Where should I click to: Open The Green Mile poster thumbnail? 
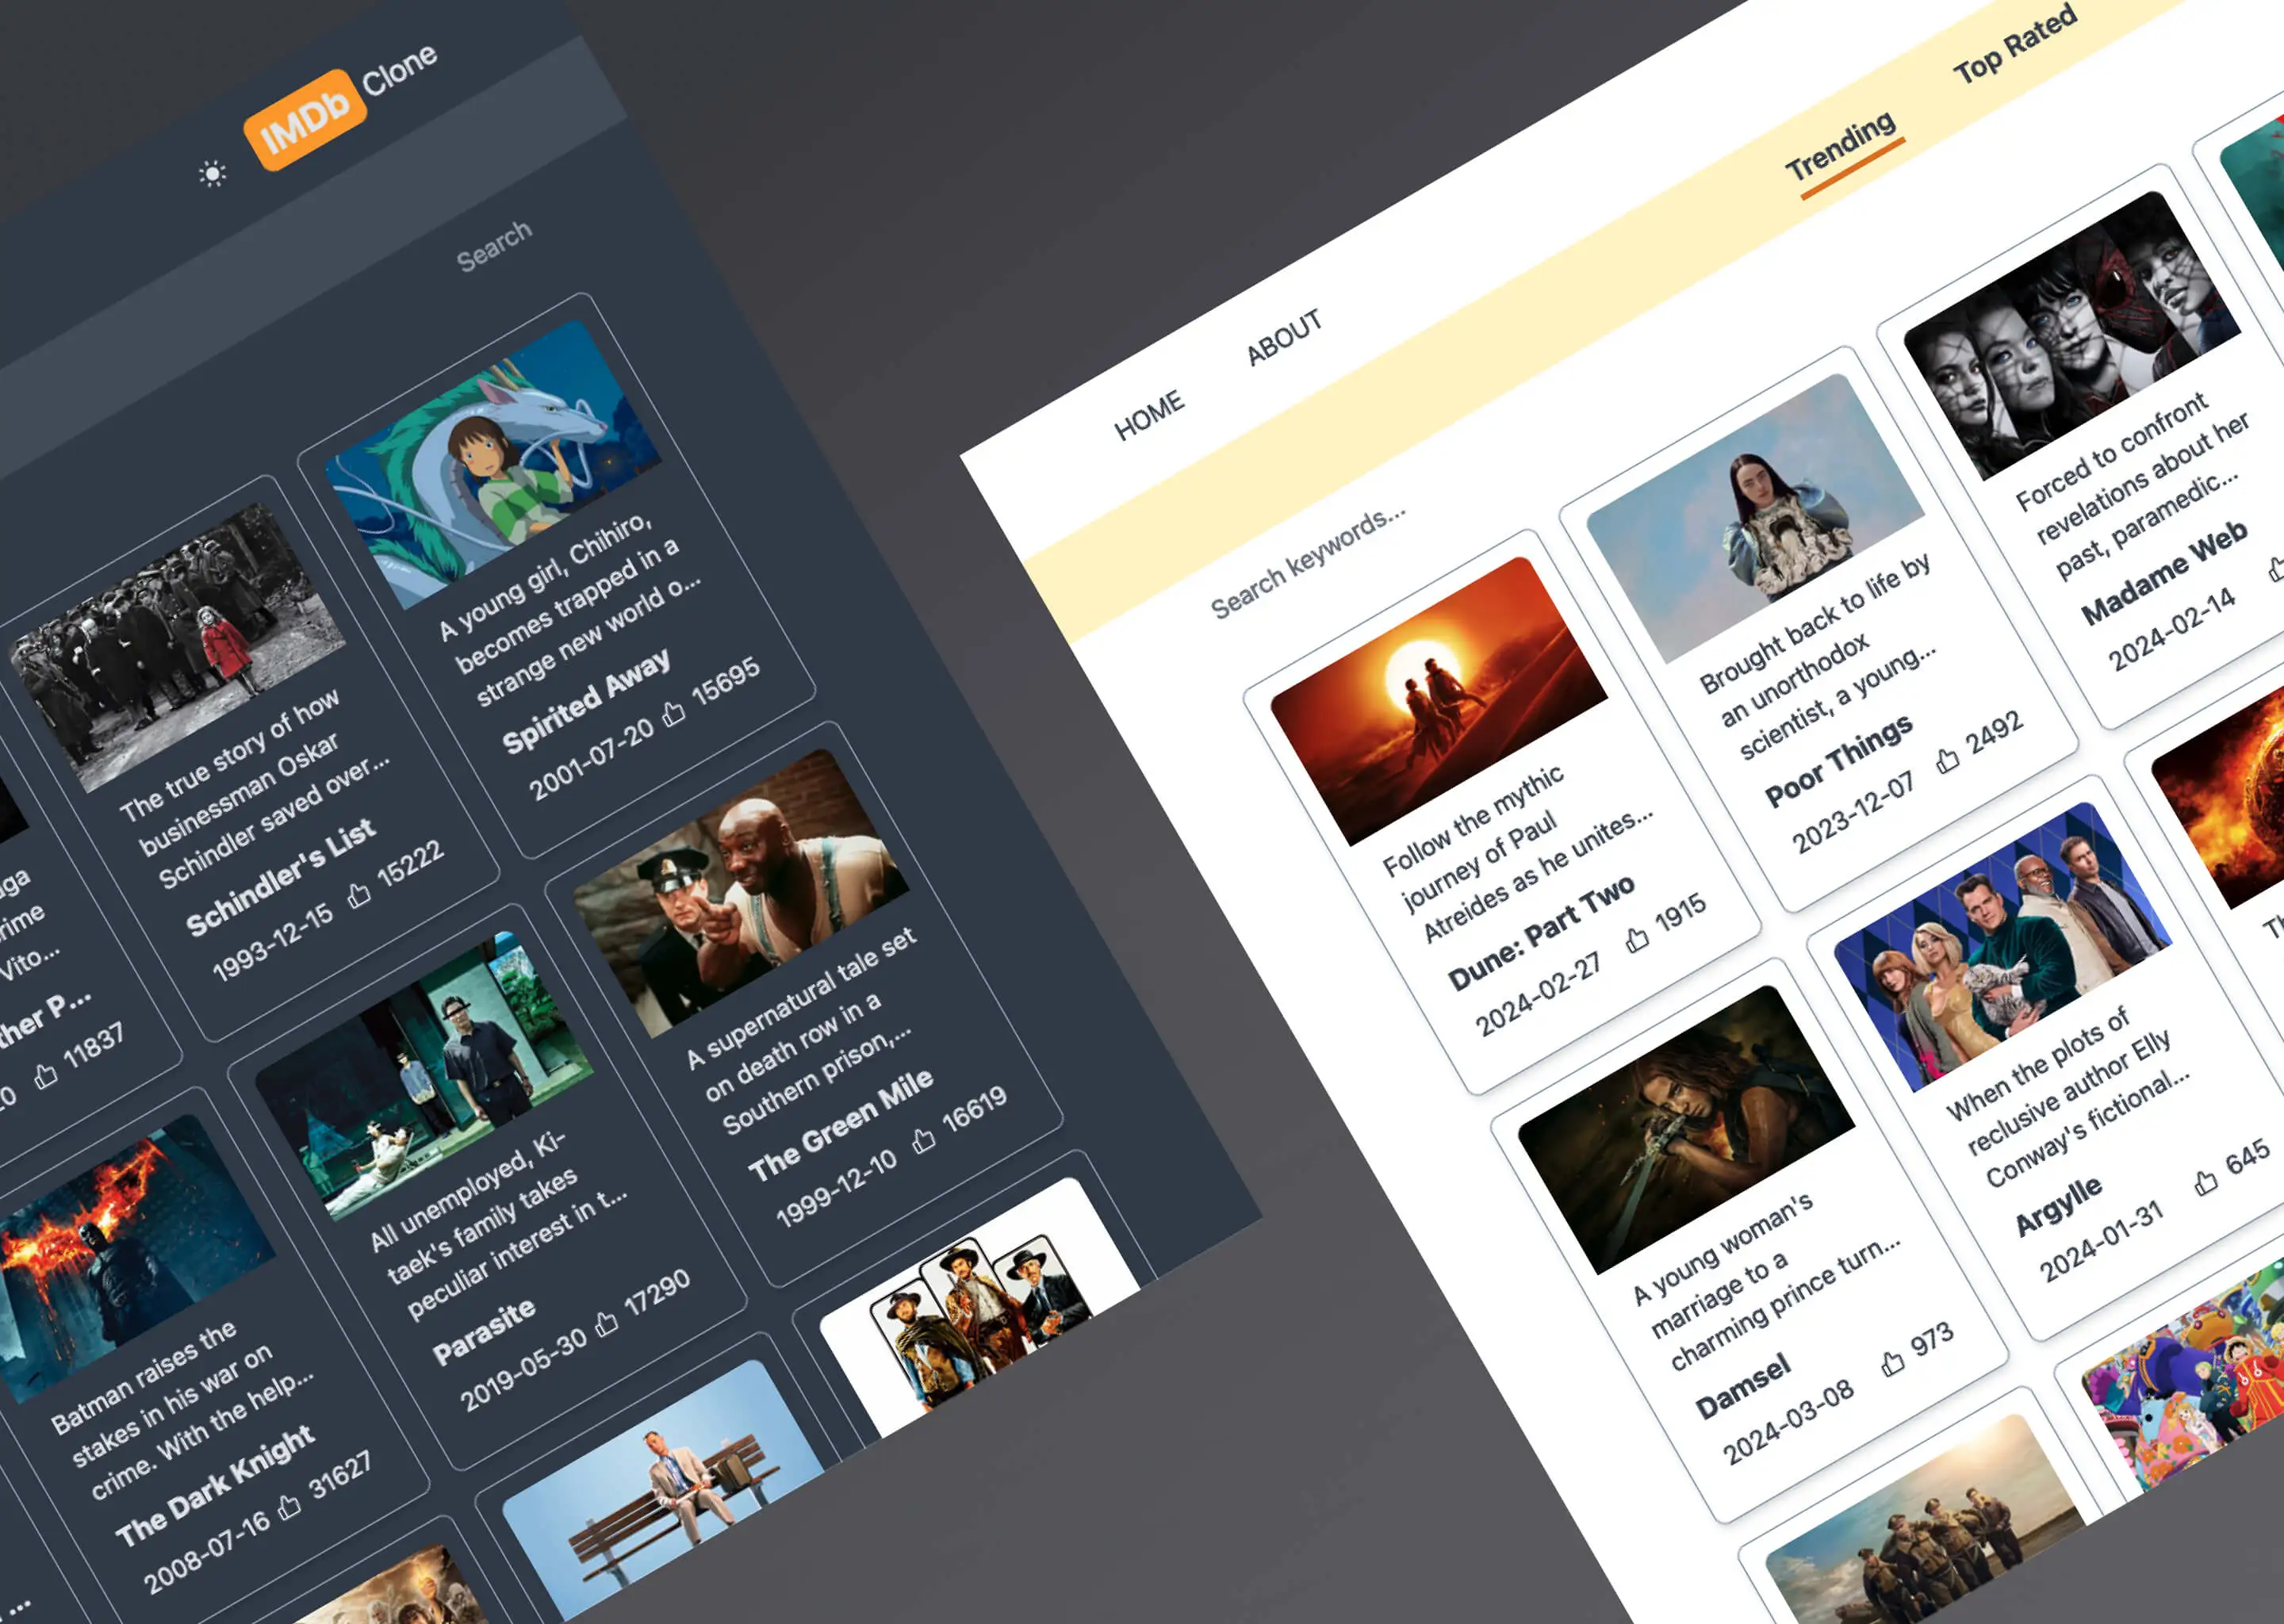[741, 893]
